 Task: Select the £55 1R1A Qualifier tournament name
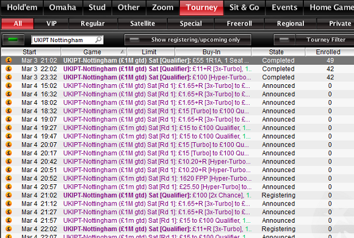click(x=156, y=60)
